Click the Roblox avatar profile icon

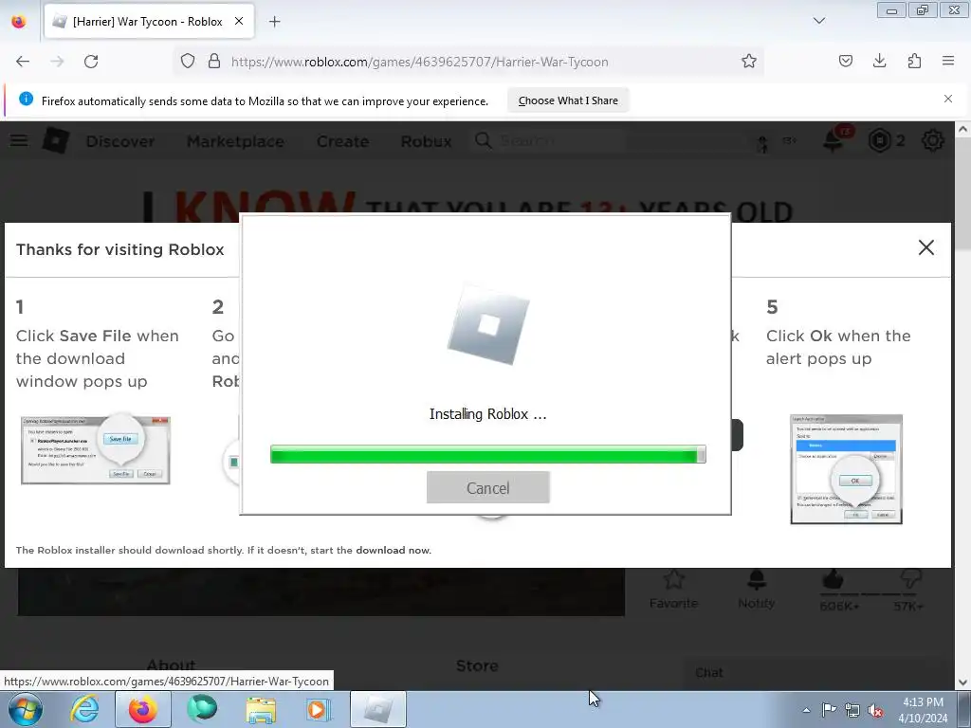click(763, 142)
